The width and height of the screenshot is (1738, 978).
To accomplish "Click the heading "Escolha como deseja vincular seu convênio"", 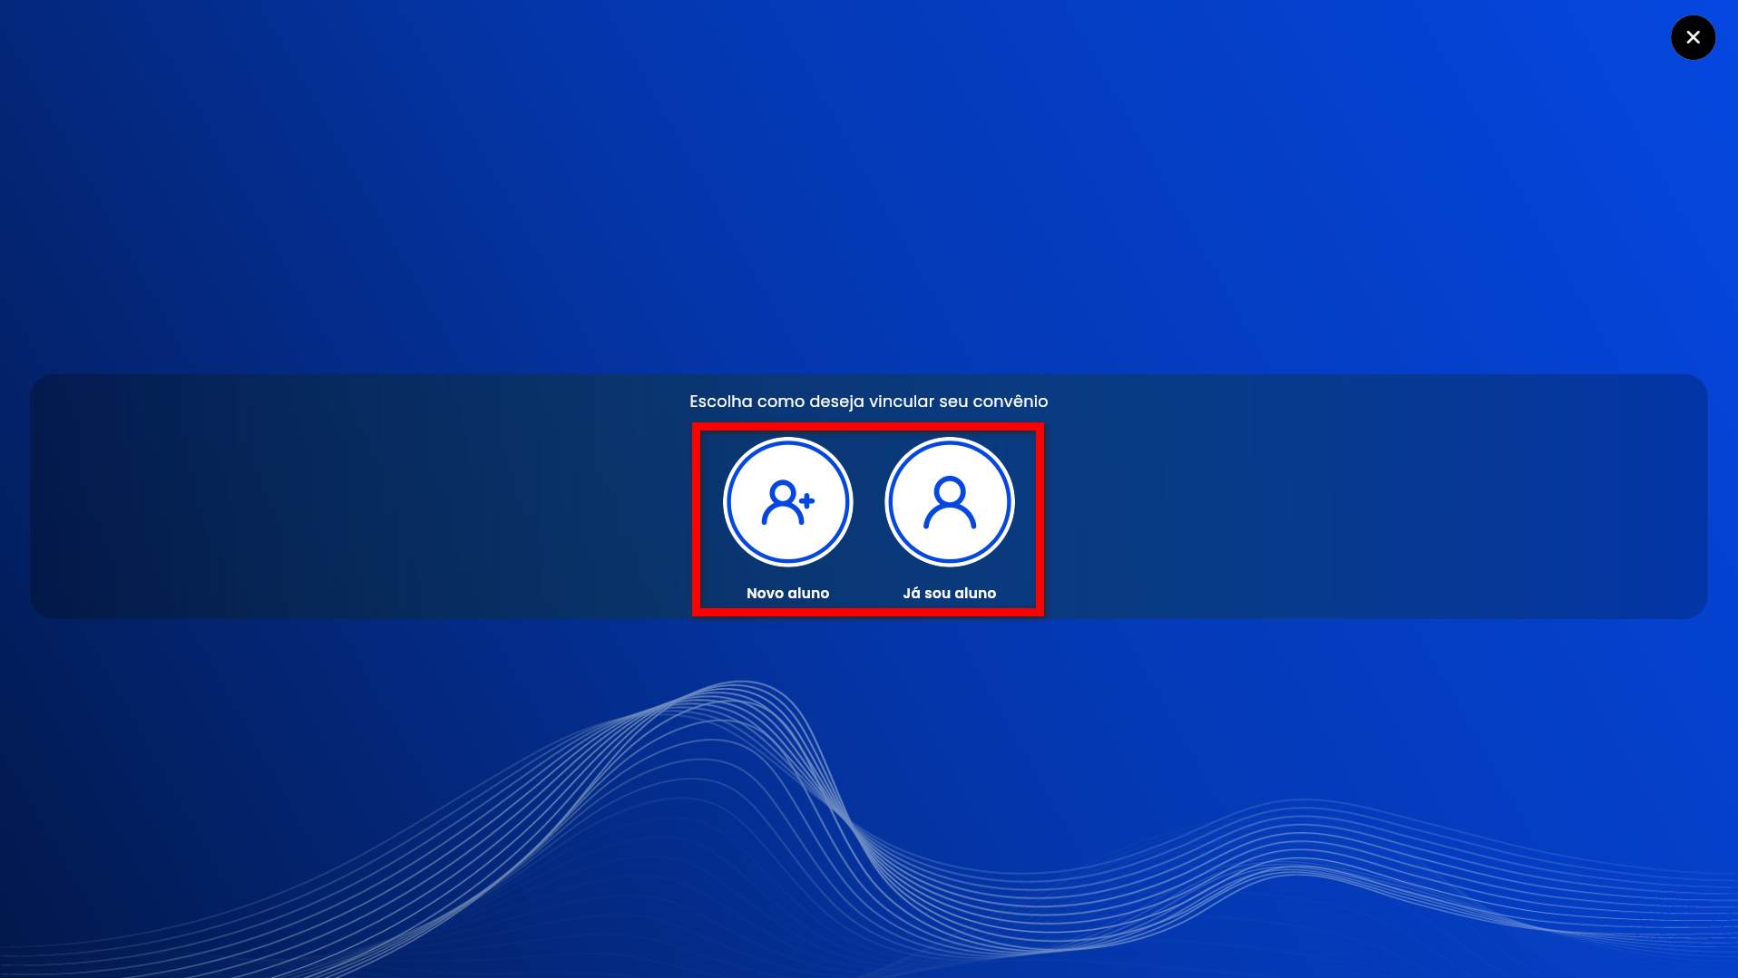I will click(868, 402).
